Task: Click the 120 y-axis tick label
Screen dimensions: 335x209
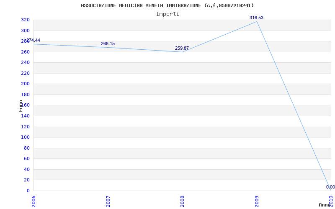Action: (x=25, y=127)
